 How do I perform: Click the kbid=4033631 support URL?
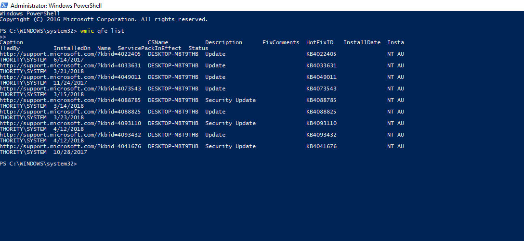click(70, 65)
